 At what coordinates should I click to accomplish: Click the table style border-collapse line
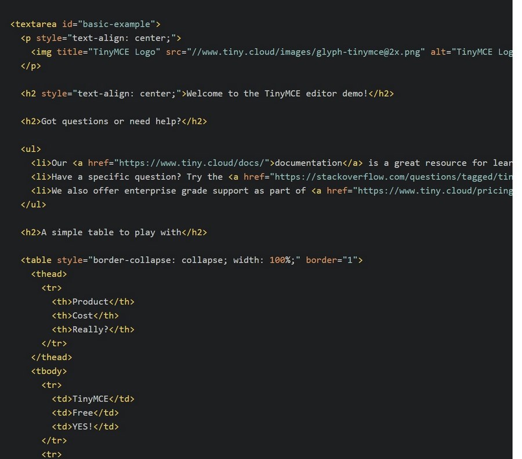click(x=192, y=260)
